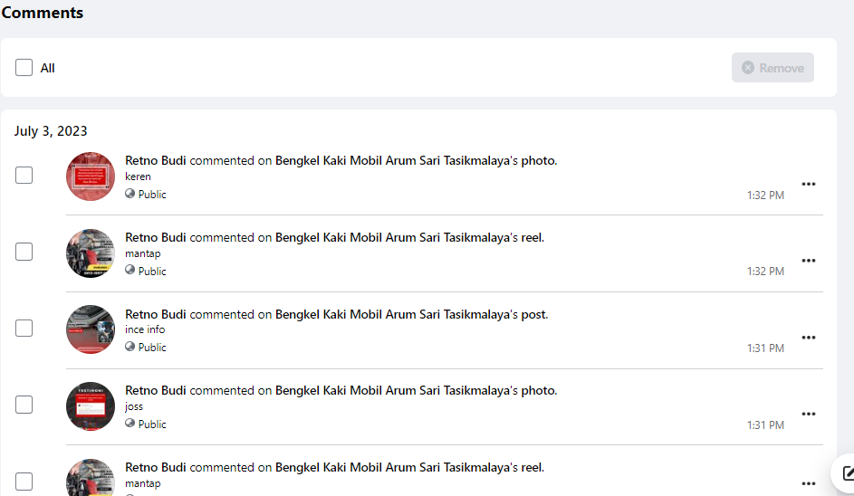Open Bengkel Kaki Mobil link in 'ince info' entry
The image size is (854, 496).
(396, 315)
